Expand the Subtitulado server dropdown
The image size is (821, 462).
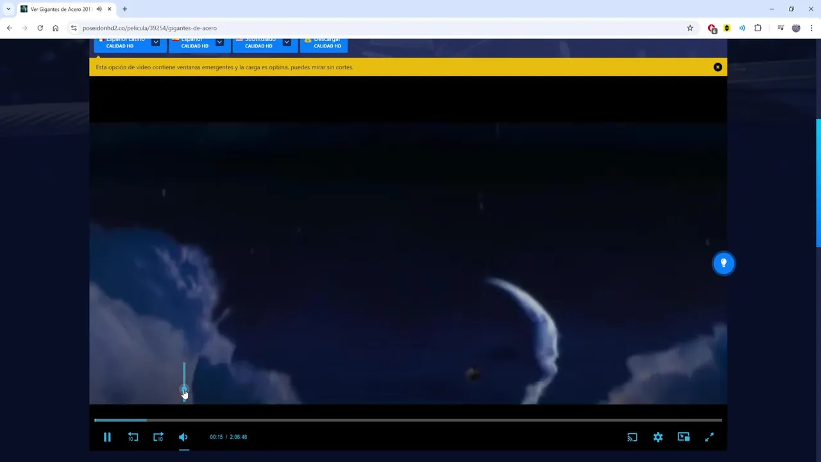point(287,43)
